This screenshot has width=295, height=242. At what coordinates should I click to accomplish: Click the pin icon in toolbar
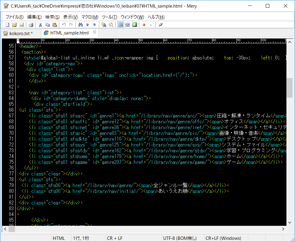pos(160,25)
